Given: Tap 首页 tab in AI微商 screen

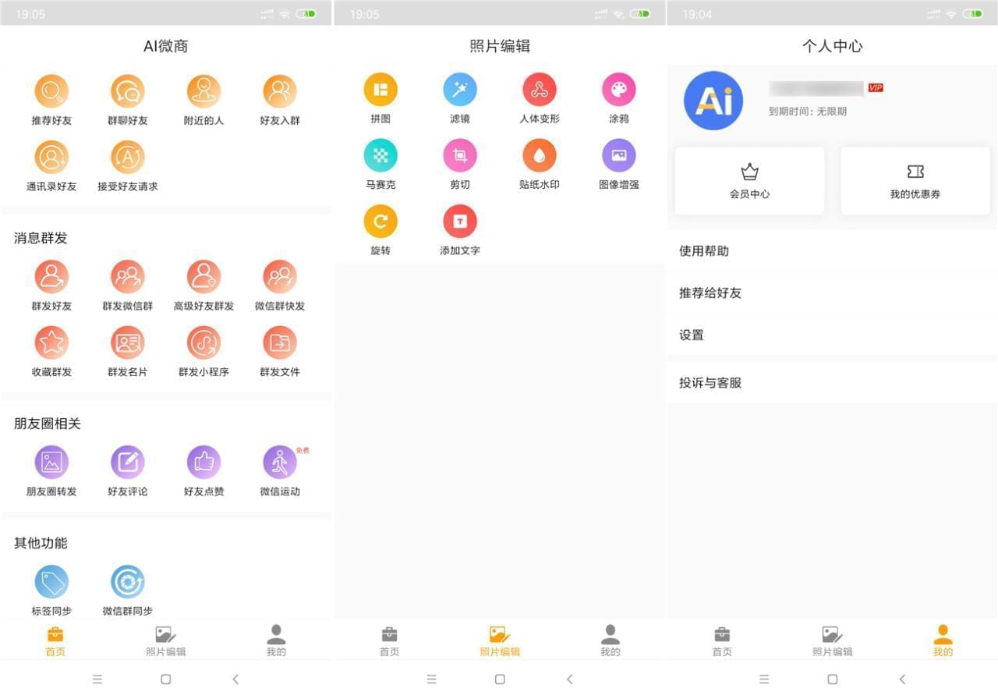Looking at the screenshot, I should click(55, 640).
